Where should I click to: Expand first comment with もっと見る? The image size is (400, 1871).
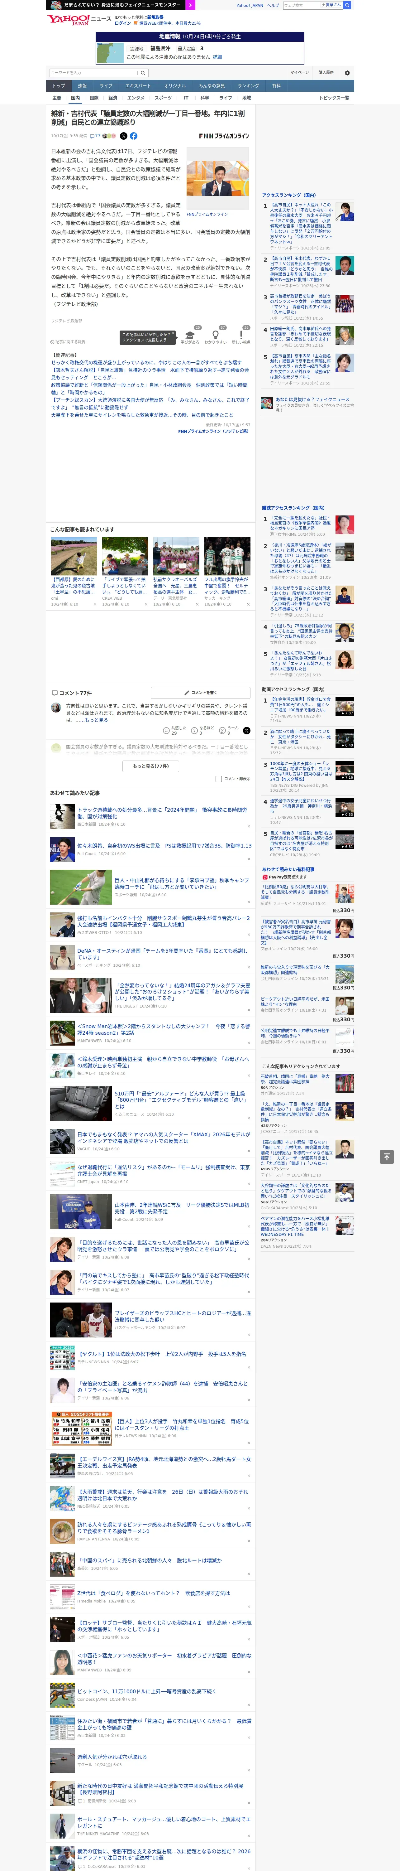click(x=97, y=720)
